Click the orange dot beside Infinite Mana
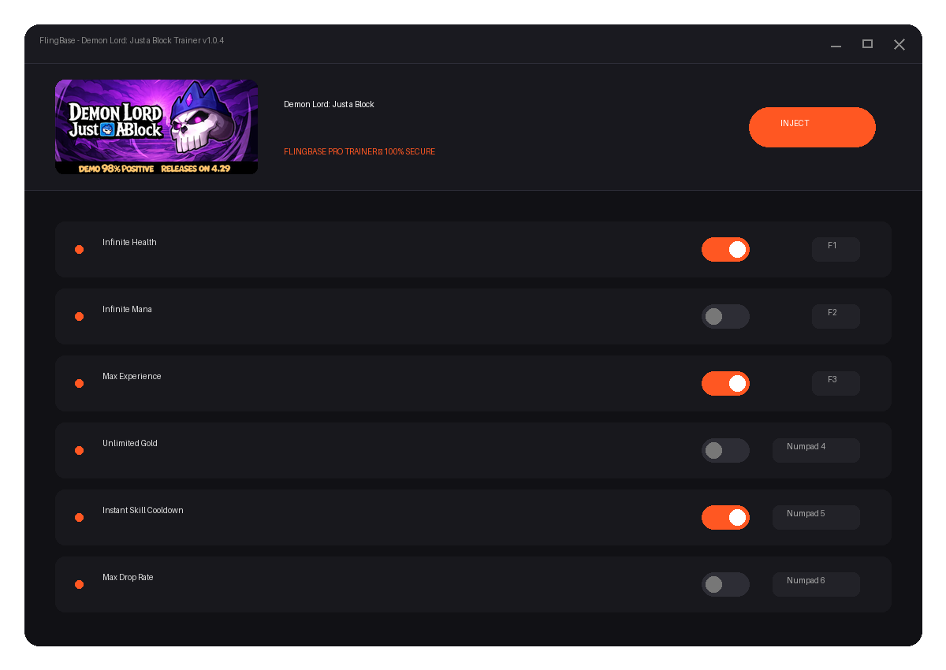Viewport: 946px width, 670px height. (79, 317)
